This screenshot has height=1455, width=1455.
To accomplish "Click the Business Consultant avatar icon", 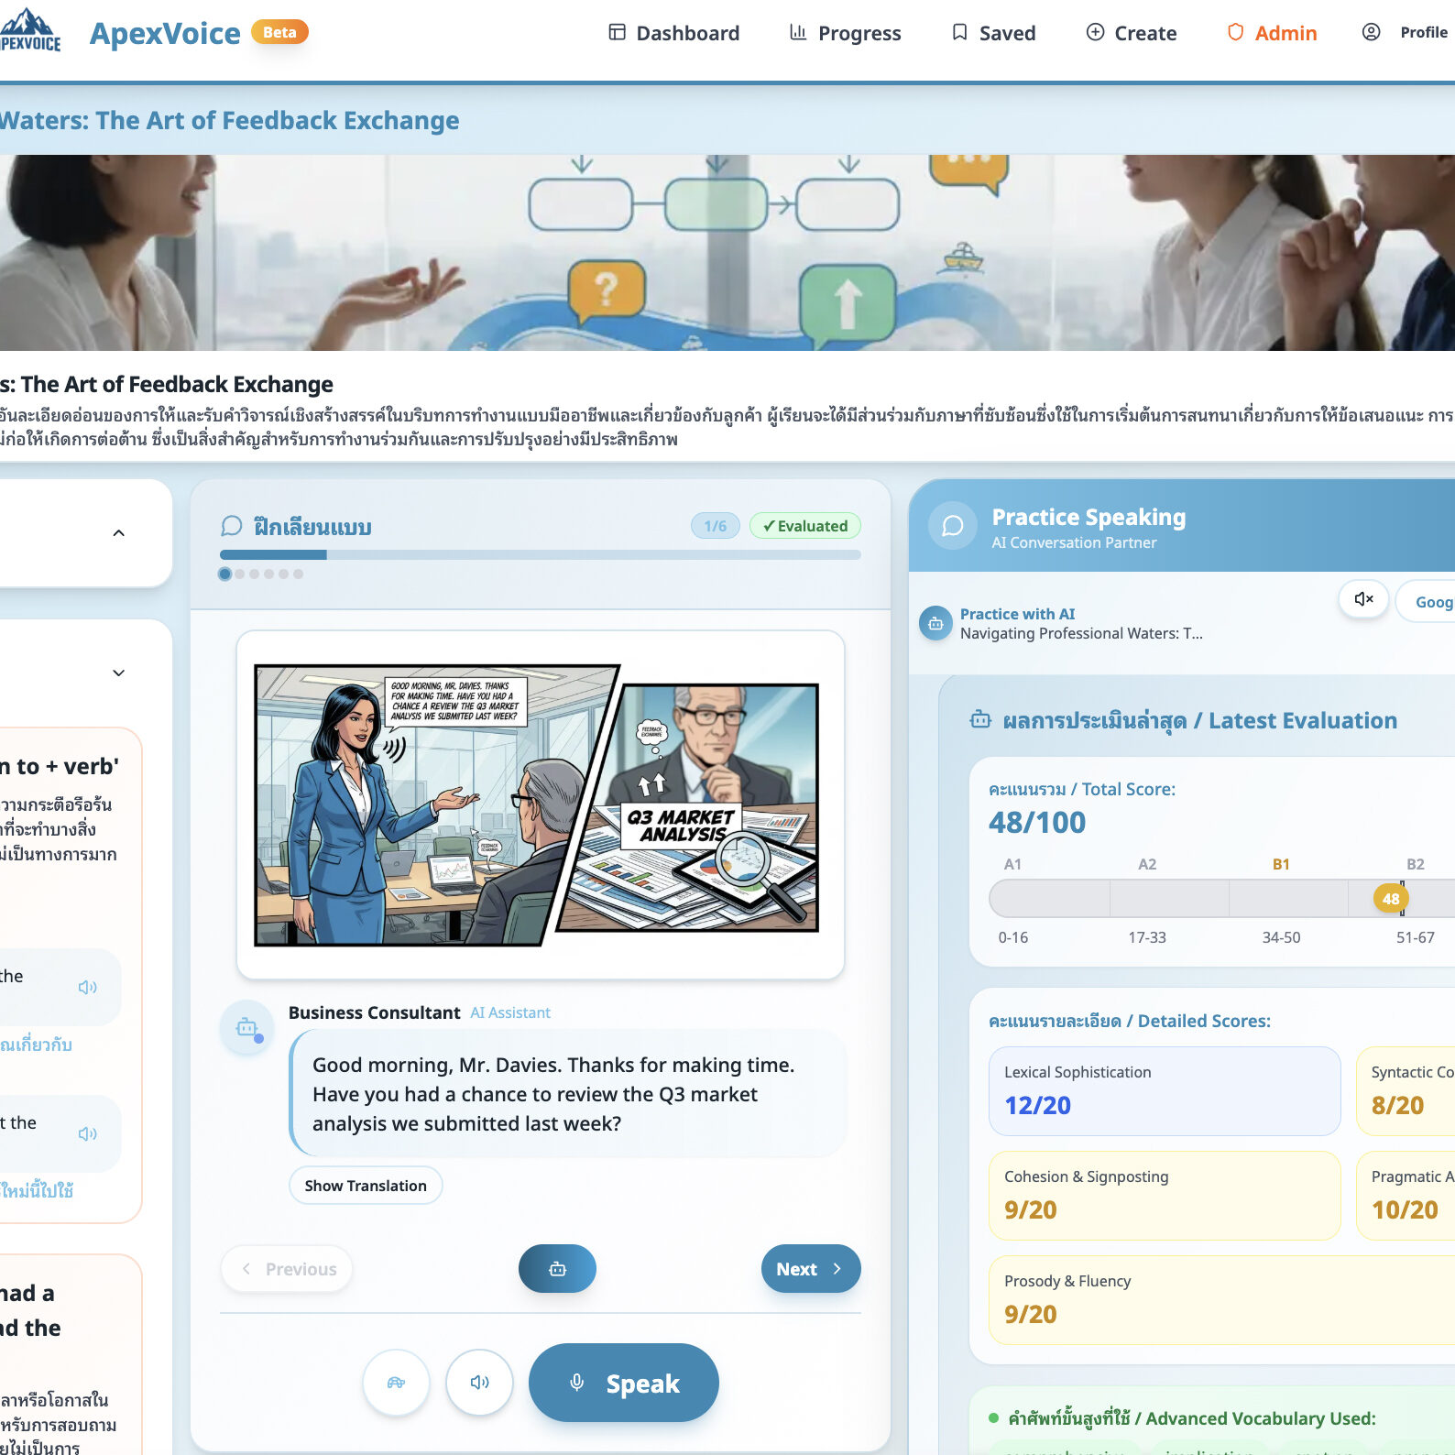I will [x=246, y=1027].
